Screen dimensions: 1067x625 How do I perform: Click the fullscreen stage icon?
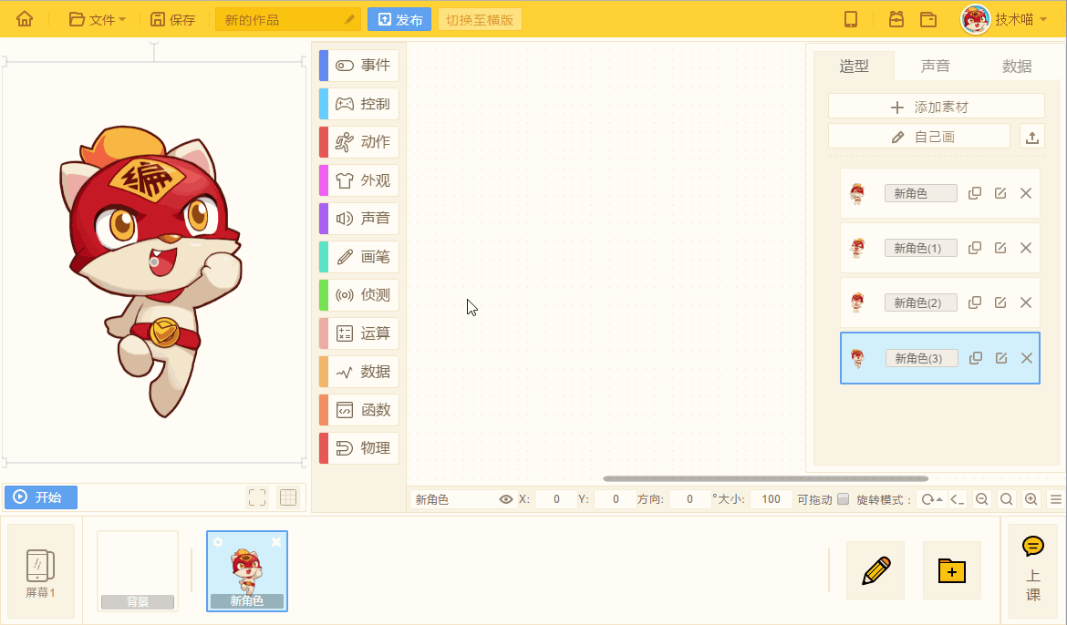click(257, 497)
